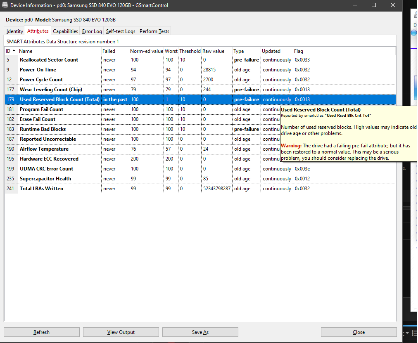Viewport: 418px width, 343px height.
Task: Select the Total LBAs Written row
Action: click(200, 189)
